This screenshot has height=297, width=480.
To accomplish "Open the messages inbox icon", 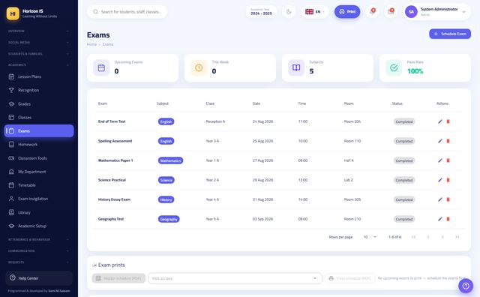I will [391, 12].
